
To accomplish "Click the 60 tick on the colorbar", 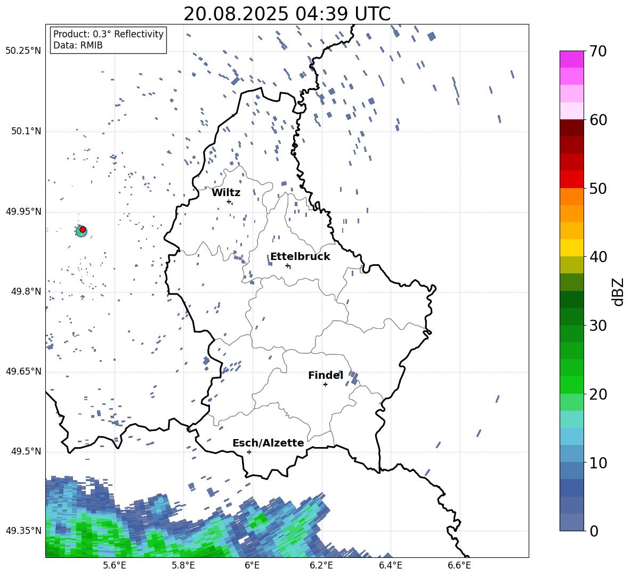I will pos(598,120).
